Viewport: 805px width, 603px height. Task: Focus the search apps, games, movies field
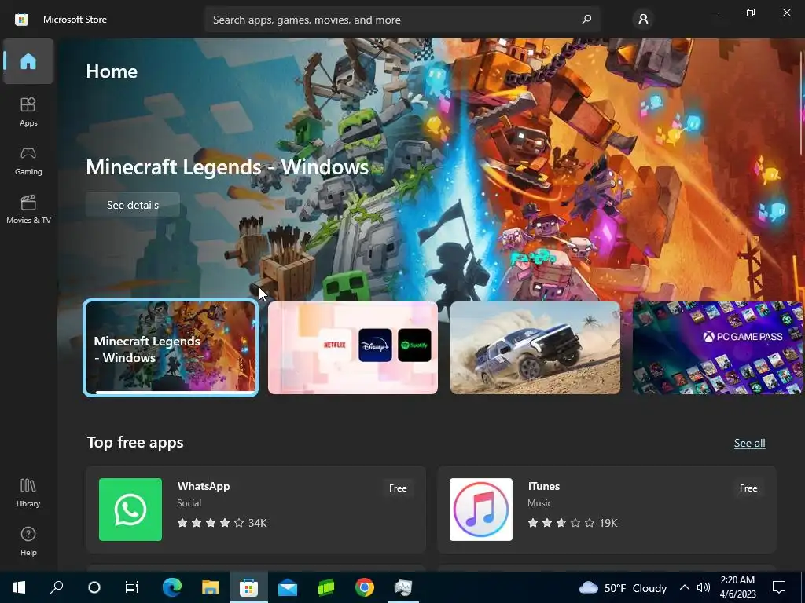click(x=402, y=20)
